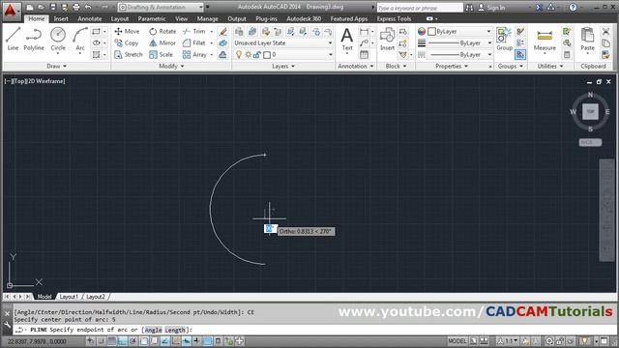This screenshot has width=619, height=348.
Task: Expand the Modify panel
Action: tap(171, 67)
